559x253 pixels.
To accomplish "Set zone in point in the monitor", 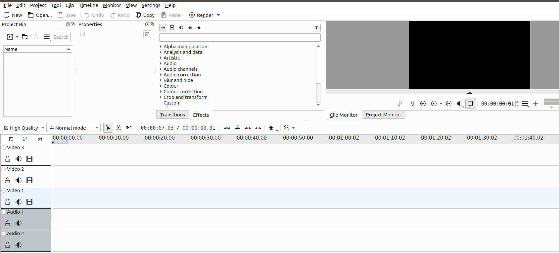I will coord(400,104).
